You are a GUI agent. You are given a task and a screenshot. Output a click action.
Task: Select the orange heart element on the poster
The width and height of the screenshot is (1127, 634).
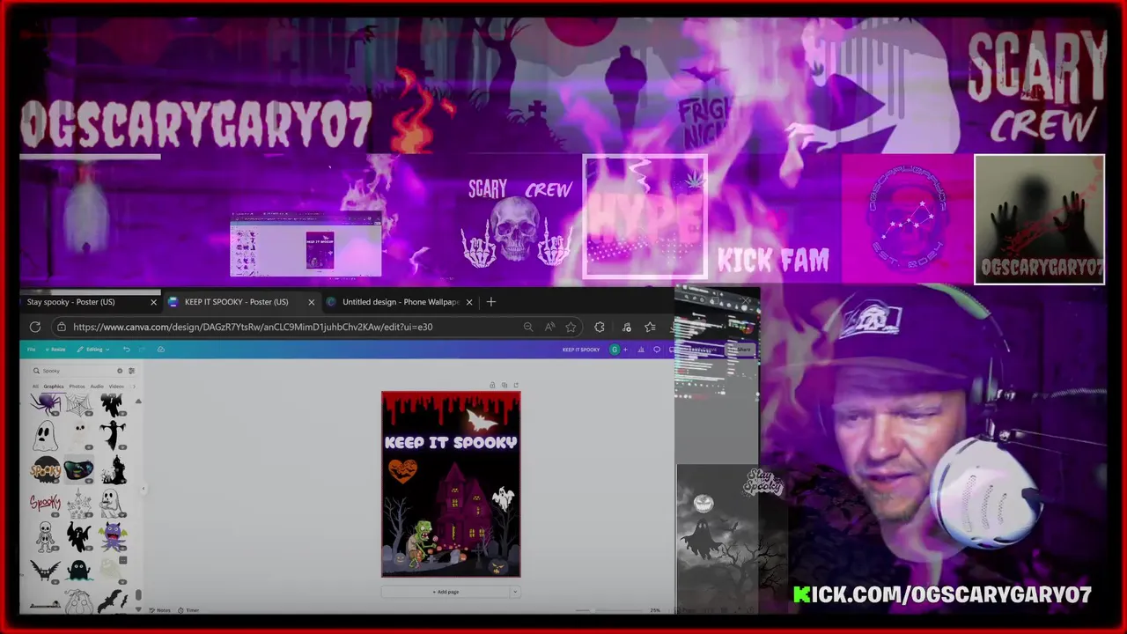pos(402,470)
